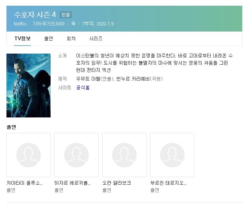Click actor name 부르친 테르지오..
The width and height of the screenshot is (248, 206).
point(168,183)
